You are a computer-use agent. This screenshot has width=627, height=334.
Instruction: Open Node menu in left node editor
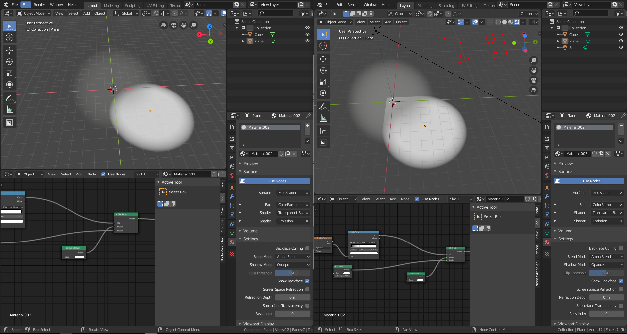click(x=91, y=174)
